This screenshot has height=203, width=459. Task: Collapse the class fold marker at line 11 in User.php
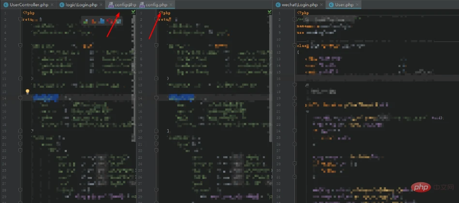tap(294, 45)
